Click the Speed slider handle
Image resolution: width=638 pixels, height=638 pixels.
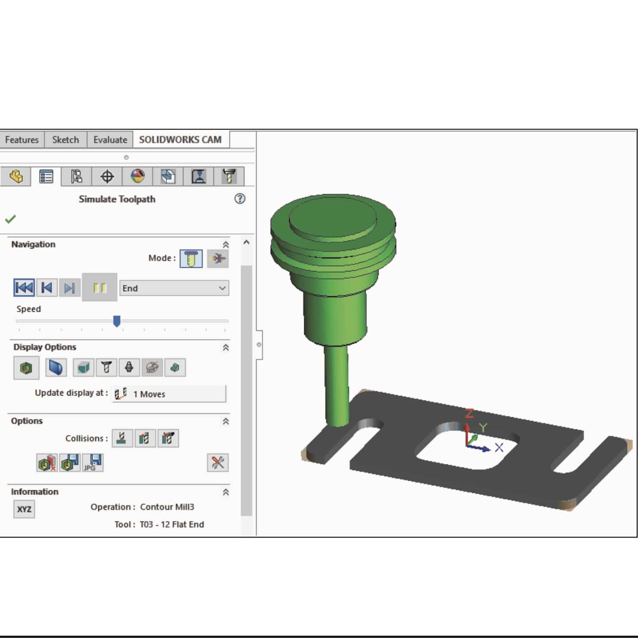click(x=117, y=321)
